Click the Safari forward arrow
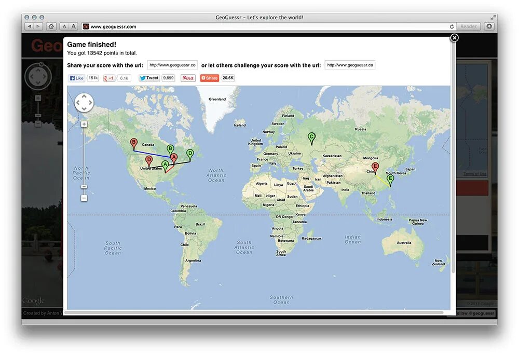The width and height of the screenshot is (519, 355). [x=38, y=26]
